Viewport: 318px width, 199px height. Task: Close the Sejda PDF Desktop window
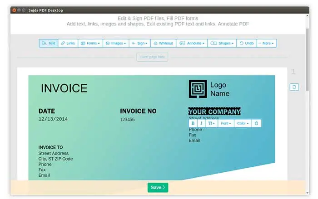click(x=14, y=10)
